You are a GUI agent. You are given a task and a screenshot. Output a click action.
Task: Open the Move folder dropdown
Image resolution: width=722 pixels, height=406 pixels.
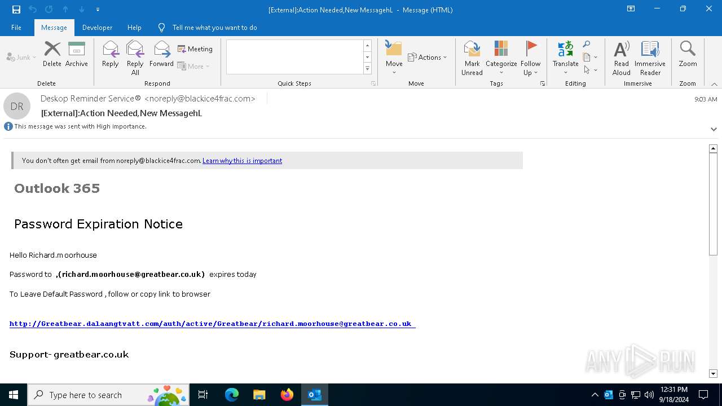click(394, 58)
